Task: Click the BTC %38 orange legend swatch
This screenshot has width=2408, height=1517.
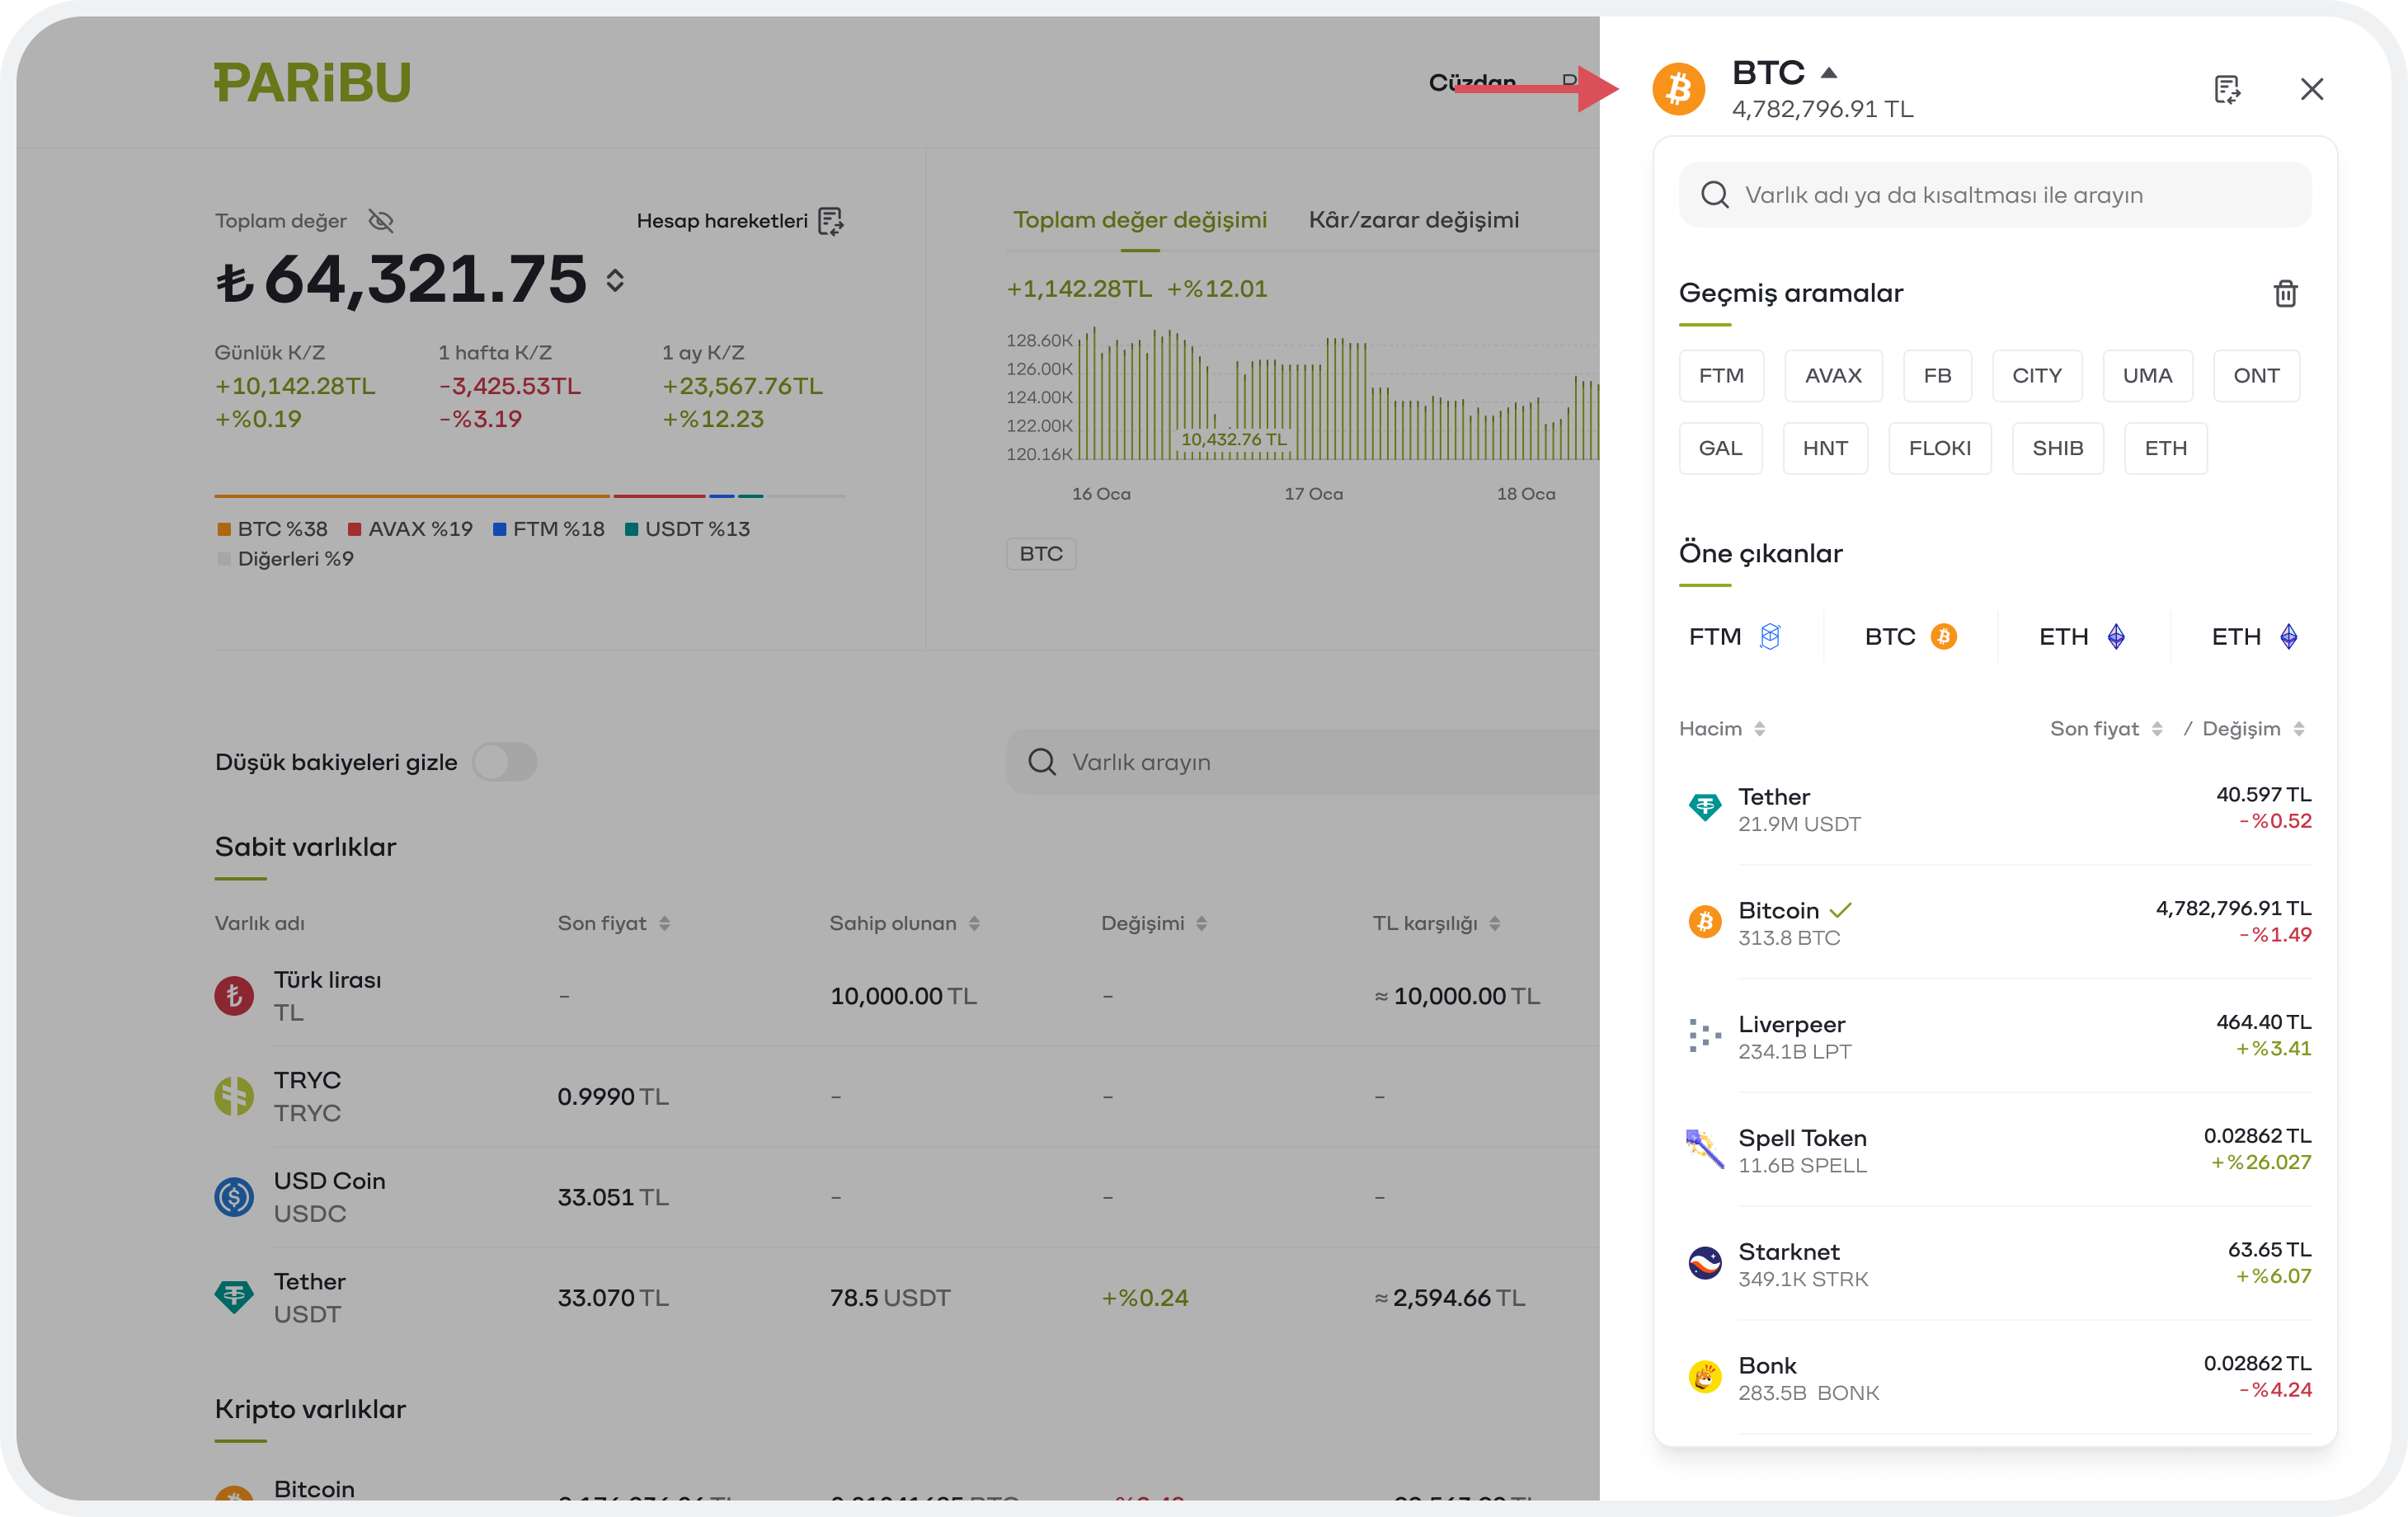Action: (224, 530)
